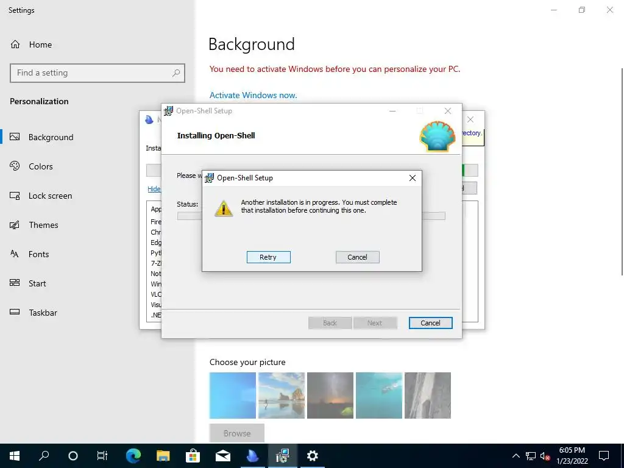Open File Explorer from the taskbar

pos(163,456)
